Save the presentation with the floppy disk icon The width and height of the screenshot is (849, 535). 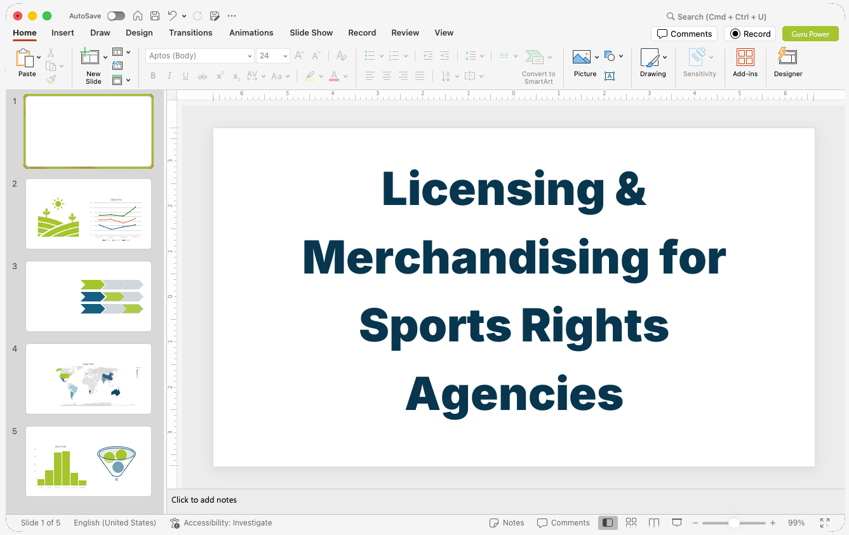tap(155, 16)
